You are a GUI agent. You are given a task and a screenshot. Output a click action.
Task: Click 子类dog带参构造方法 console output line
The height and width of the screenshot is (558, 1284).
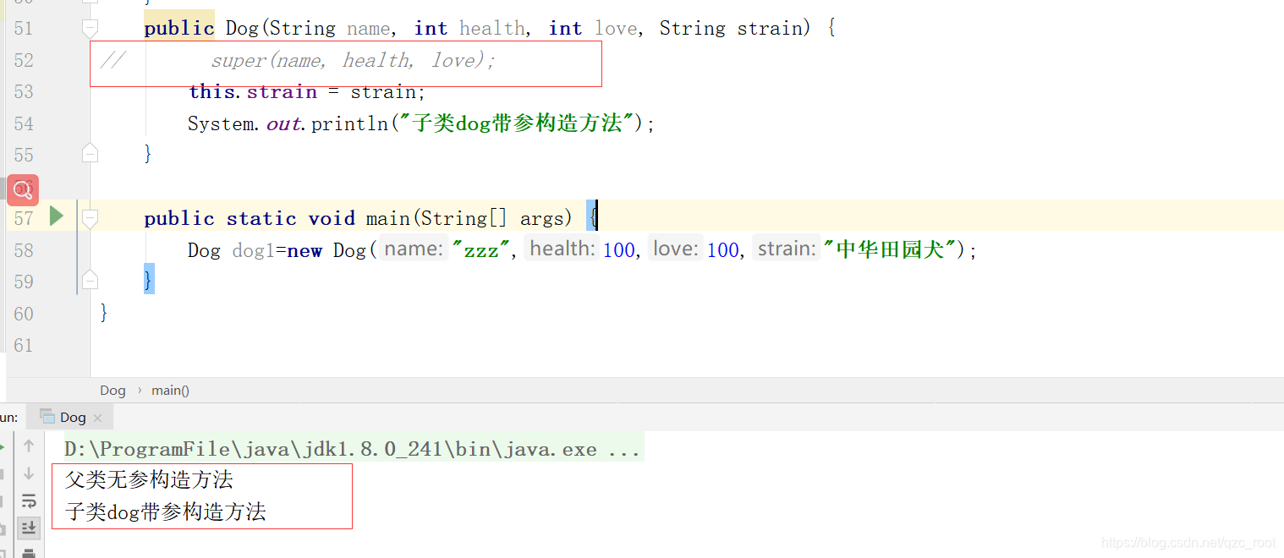166,511
